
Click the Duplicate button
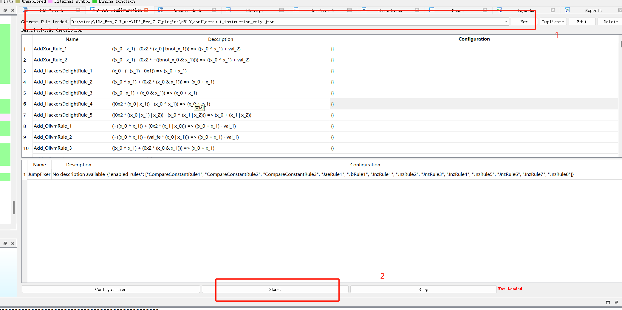pos(553,21)
